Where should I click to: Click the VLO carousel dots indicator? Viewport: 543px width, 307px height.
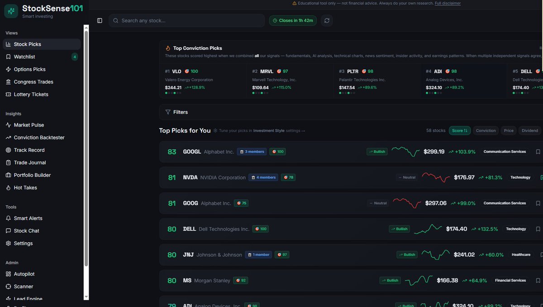[x=173, y=93]
